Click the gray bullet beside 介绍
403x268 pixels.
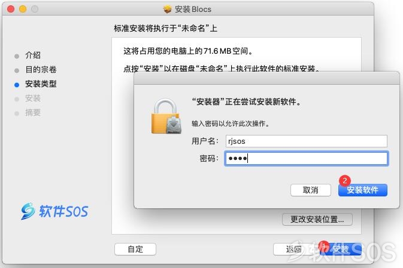coord(17,56)
